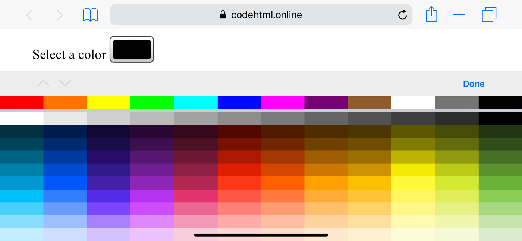Image resolution: width=522 pixels, height=241 pixels.
Task: Go to previous field up chevron
Action: [x=44, y=83]
